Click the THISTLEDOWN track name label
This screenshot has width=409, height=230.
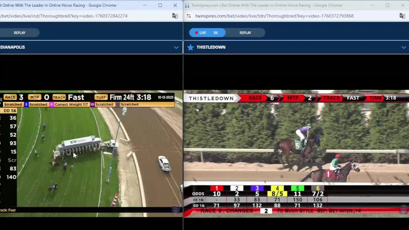tap(211, 47)
